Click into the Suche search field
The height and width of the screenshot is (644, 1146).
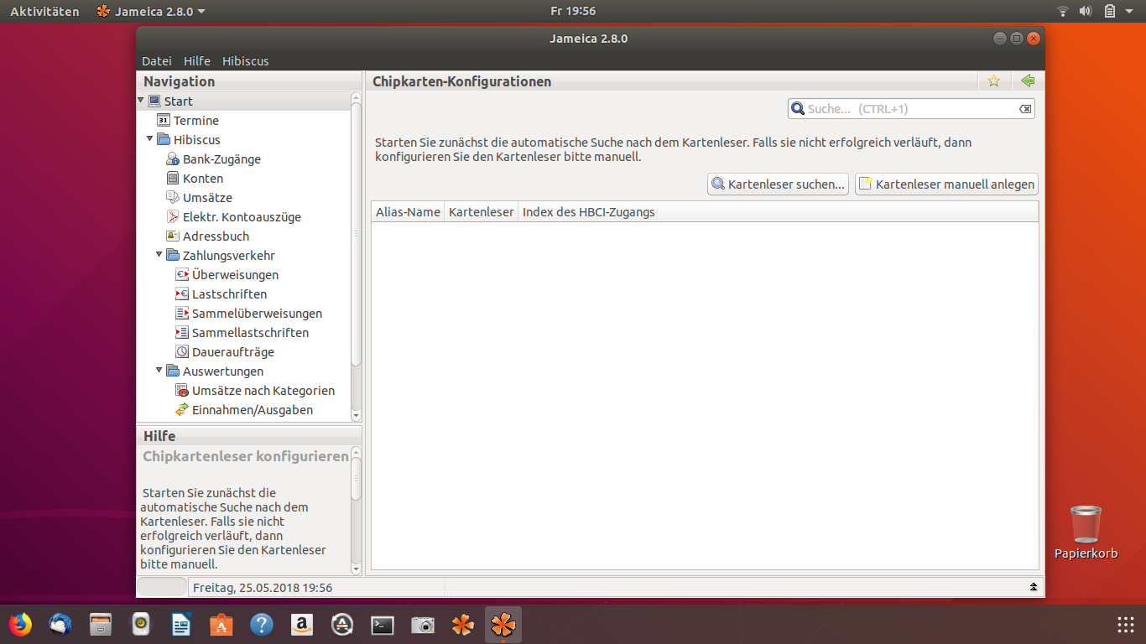point(910,109)
